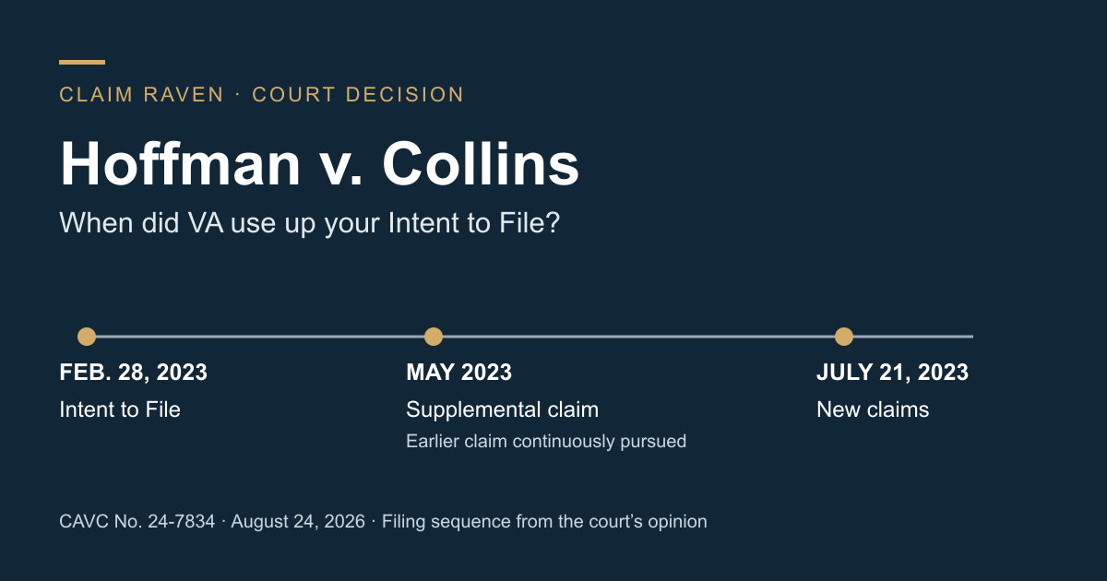Click the Feb. 28, 2023 timeline dot
This screenshot has height=581, width=1107.
(x=87, y=337)
